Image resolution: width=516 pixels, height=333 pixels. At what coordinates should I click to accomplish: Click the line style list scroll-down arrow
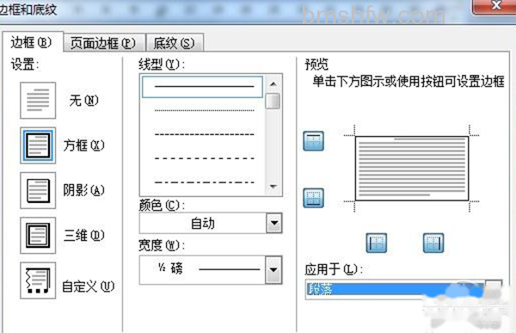pyautogui.click(x=273, y=187)
